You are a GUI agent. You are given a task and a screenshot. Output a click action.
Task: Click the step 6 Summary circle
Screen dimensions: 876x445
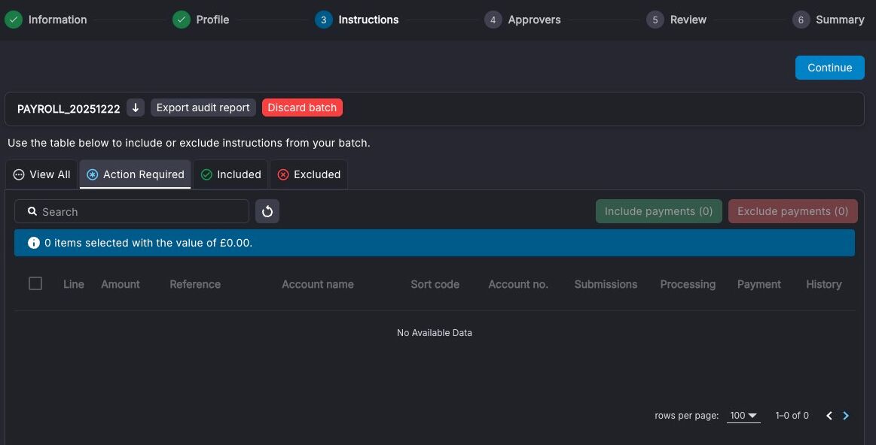(x=801, y=20)
